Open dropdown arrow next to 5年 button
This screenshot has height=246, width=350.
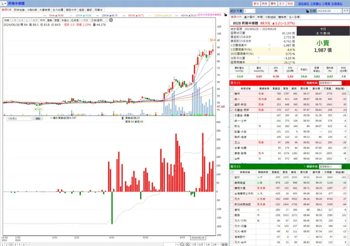pyautogui.click(x=219, y=245)
